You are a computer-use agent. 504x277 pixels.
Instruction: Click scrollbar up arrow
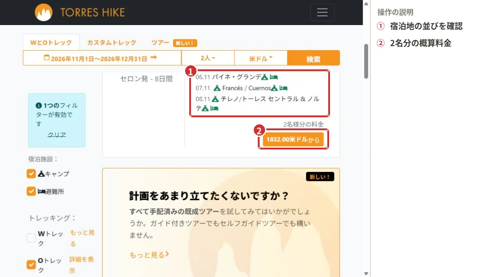[366, 4]
